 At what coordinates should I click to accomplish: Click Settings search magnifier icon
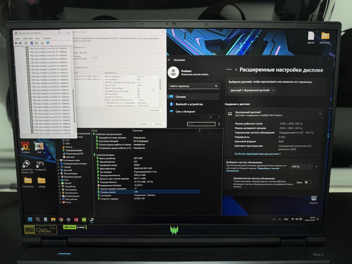pos(216,86)
